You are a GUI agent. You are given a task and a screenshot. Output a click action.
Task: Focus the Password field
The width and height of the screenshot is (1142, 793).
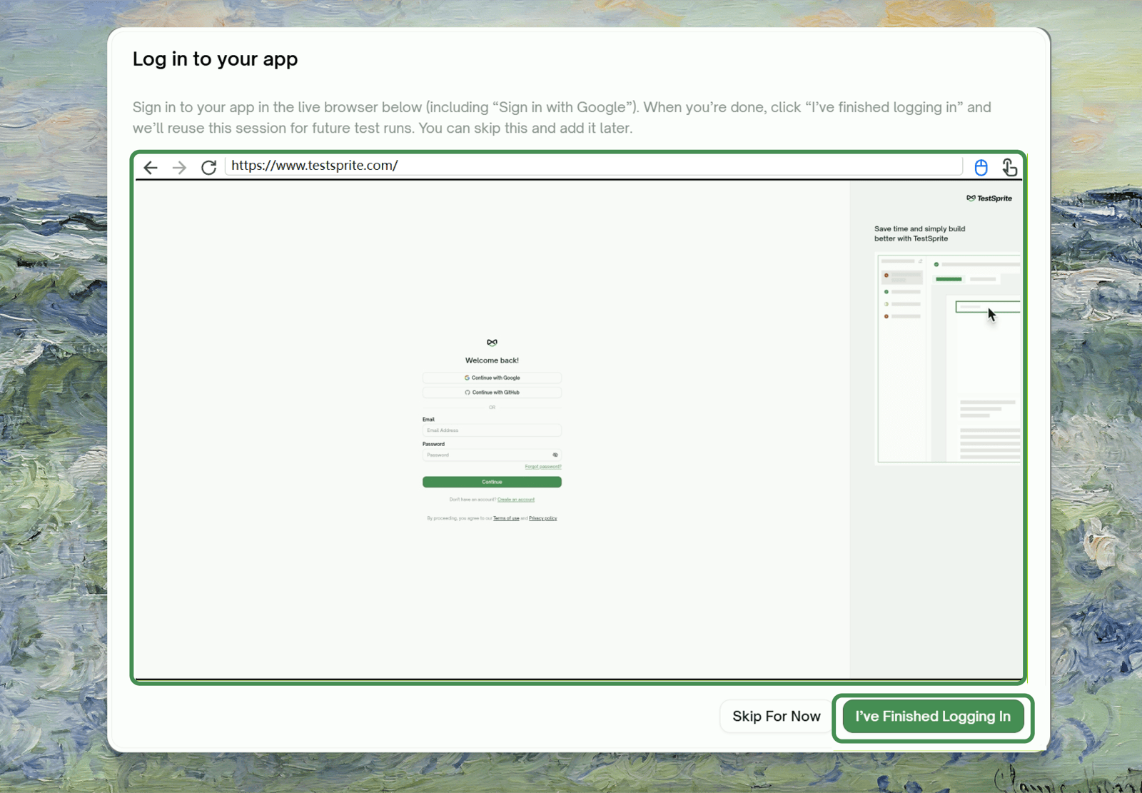point(492,455)
